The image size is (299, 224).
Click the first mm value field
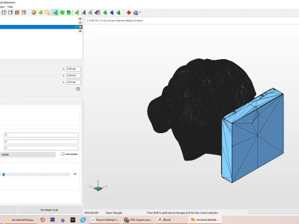[x=74, y=69]
